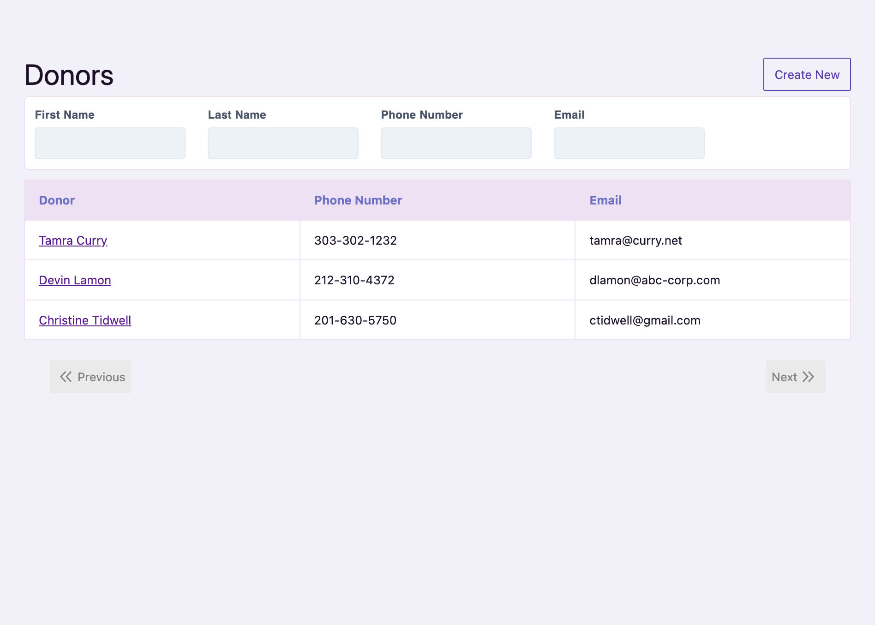Viewport: 875px width, 625px height.
Task: Click Devin Lamon's phone number 212-310-4372
Action: click(x=354, y=280)
